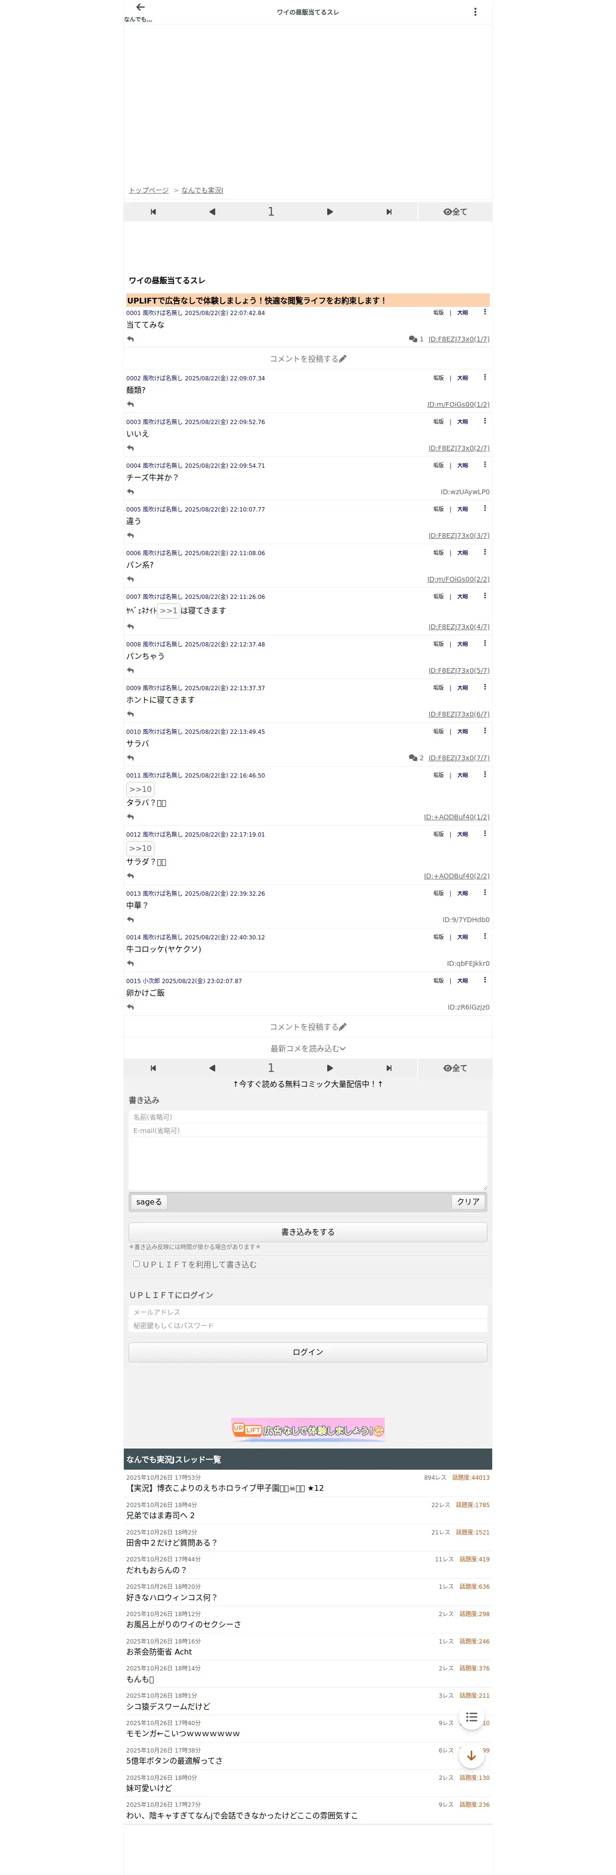Screen dimensions: 616x1875
Task: Jump to last page in bottom pager
Action: pyautogui.click(x=389, y=1068)
